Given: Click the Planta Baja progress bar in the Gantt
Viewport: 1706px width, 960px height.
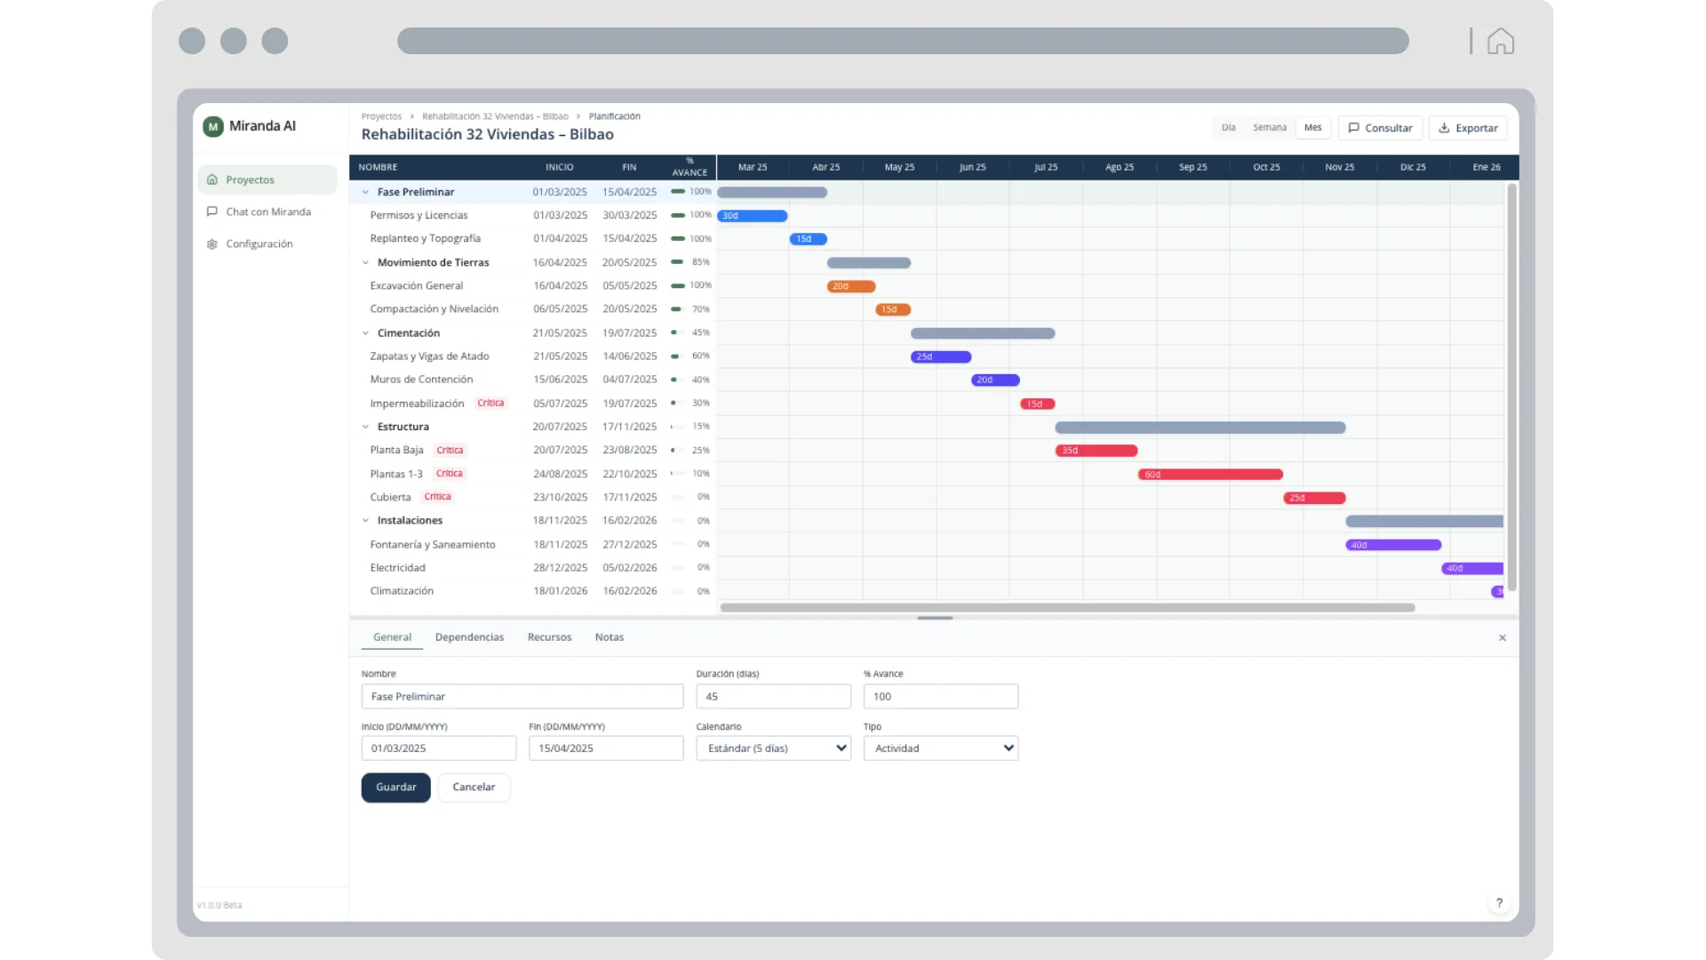Looking at the screenshot, I should [x=1095, y=451].
